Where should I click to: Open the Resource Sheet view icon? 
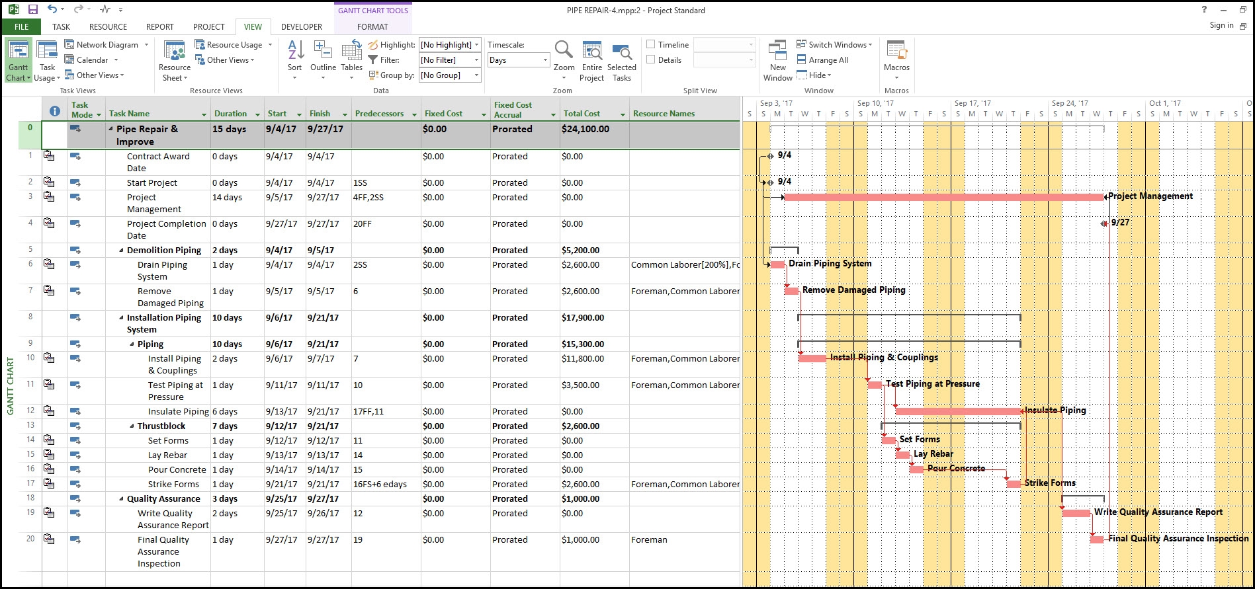175,52
